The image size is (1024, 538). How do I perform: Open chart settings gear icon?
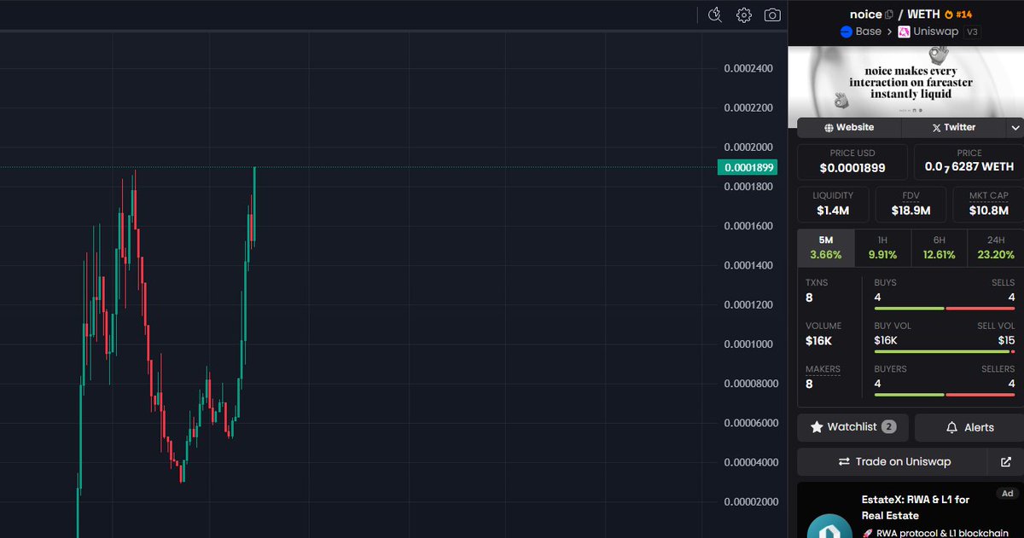pos(744,14)
